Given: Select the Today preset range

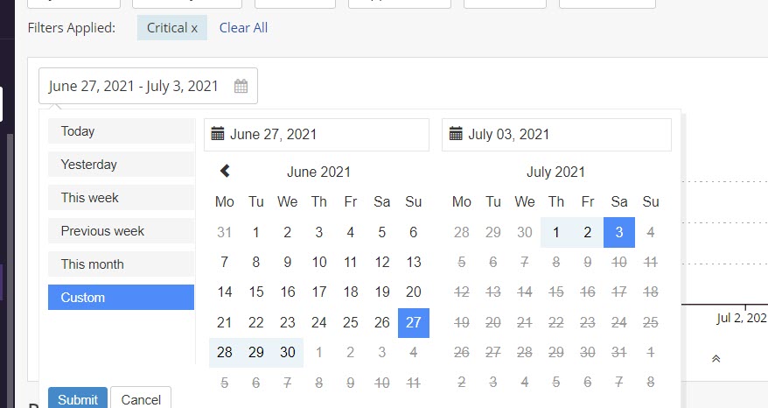Looking at the screenshot, I should coord(121,131).
